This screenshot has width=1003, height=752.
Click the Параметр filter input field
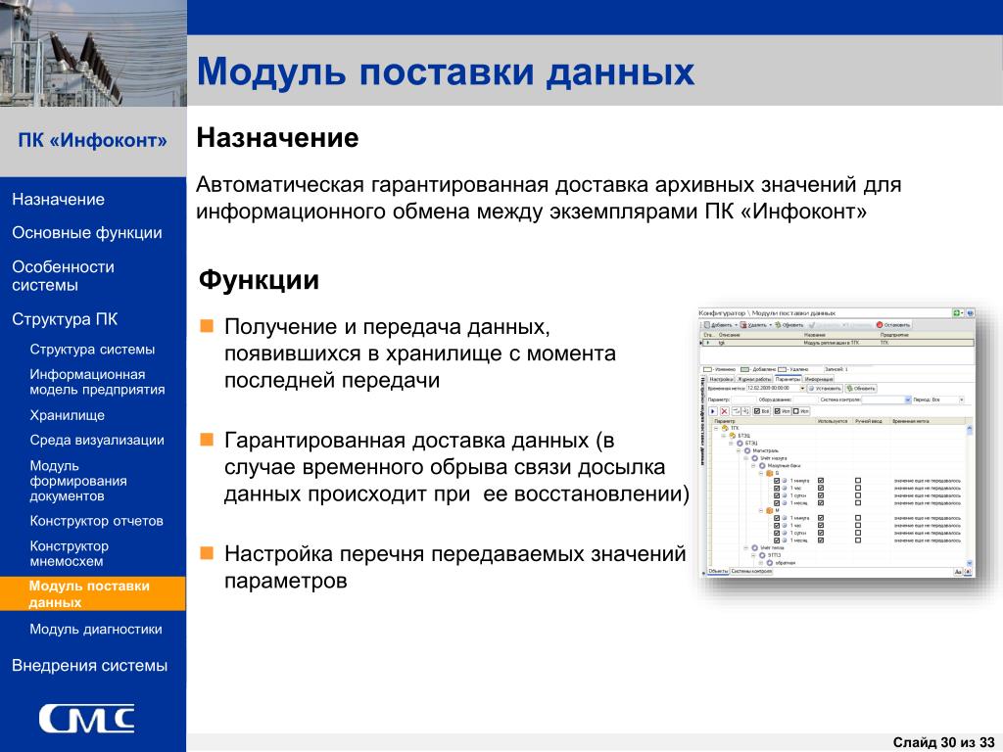[x=743, y=399]
